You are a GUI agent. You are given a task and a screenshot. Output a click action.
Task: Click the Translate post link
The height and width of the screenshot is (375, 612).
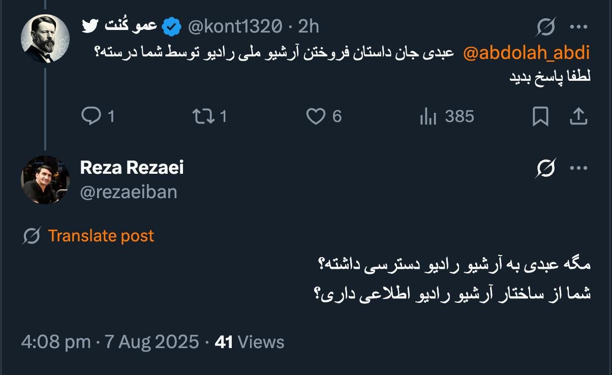101,236
